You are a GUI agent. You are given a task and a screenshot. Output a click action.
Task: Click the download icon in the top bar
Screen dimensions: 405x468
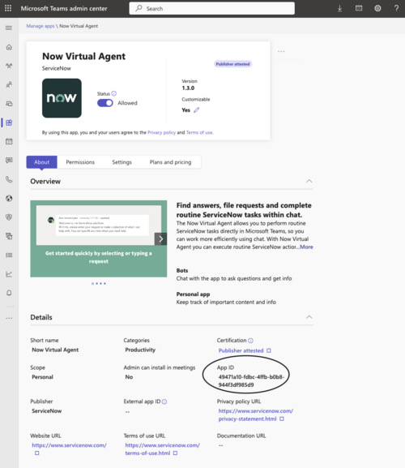[x=339, y=8]
